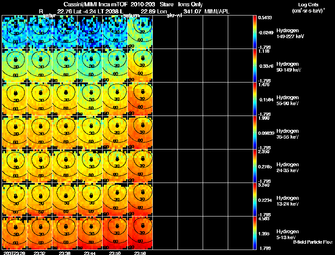The image size is (335, 255).
Task: Click the '23:38' time label
Action: [65, 253]
